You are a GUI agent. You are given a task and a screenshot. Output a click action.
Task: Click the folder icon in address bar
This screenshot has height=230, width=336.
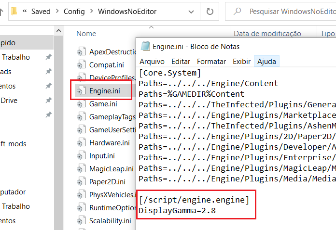(14, 11)
